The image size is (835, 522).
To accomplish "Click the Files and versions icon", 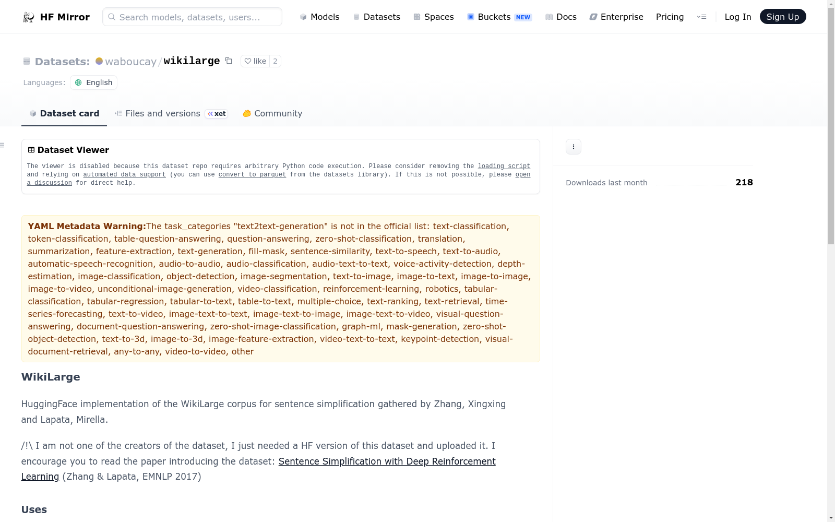I will coord(118,113).
